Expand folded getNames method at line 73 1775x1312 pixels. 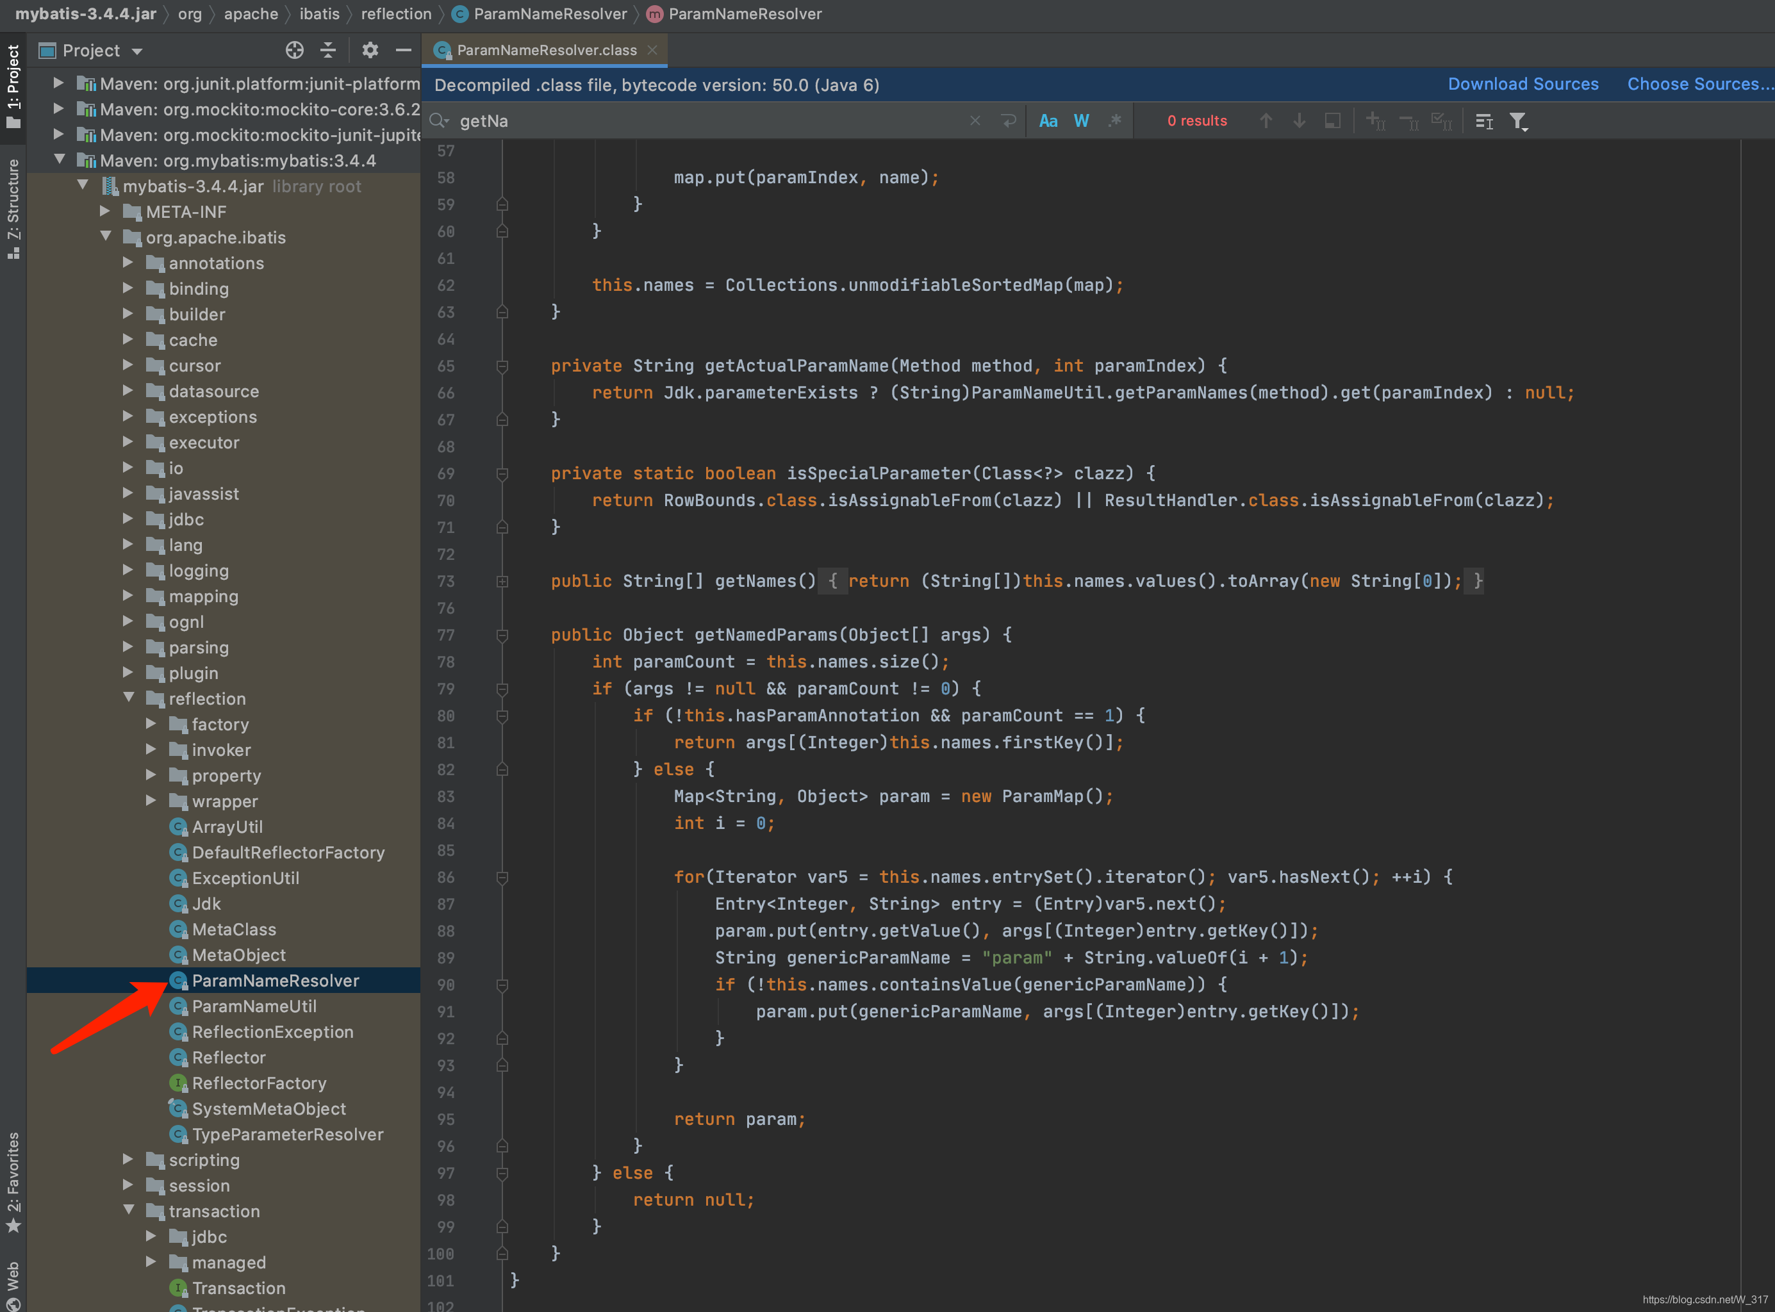502,581
